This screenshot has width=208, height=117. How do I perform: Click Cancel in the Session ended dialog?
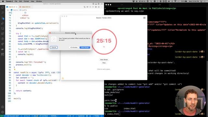tap(54, 47)
